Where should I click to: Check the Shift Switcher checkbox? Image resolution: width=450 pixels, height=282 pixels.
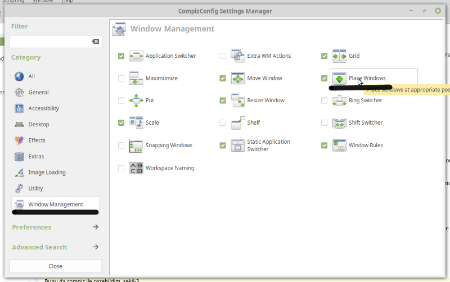325,122
